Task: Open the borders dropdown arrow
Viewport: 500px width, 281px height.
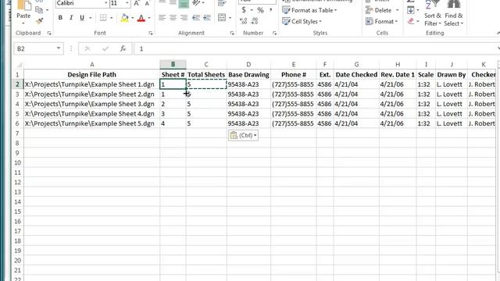Action: (x=111, y=18)
